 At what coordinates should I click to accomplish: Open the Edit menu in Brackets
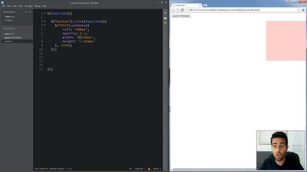[9, 6]
